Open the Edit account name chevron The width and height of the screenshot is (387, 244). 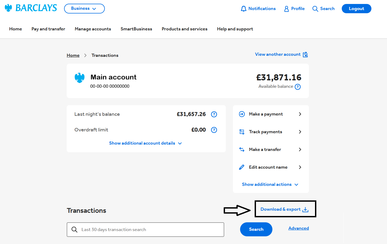coord(300,167)
